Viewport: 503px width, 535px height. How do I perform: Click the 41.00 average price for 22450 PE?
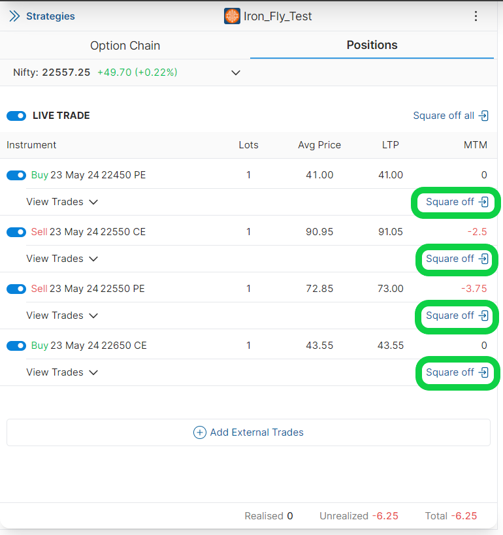pos(319,175)
